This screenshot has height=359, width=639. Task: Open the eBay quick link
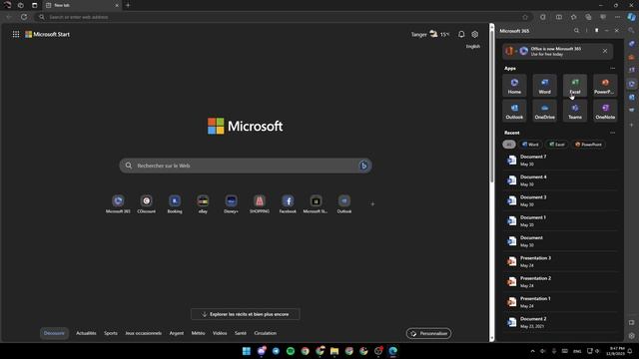pos(203,203)
